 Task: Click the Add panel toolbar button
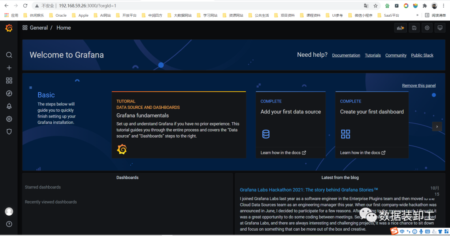click(x=400, y=28)
